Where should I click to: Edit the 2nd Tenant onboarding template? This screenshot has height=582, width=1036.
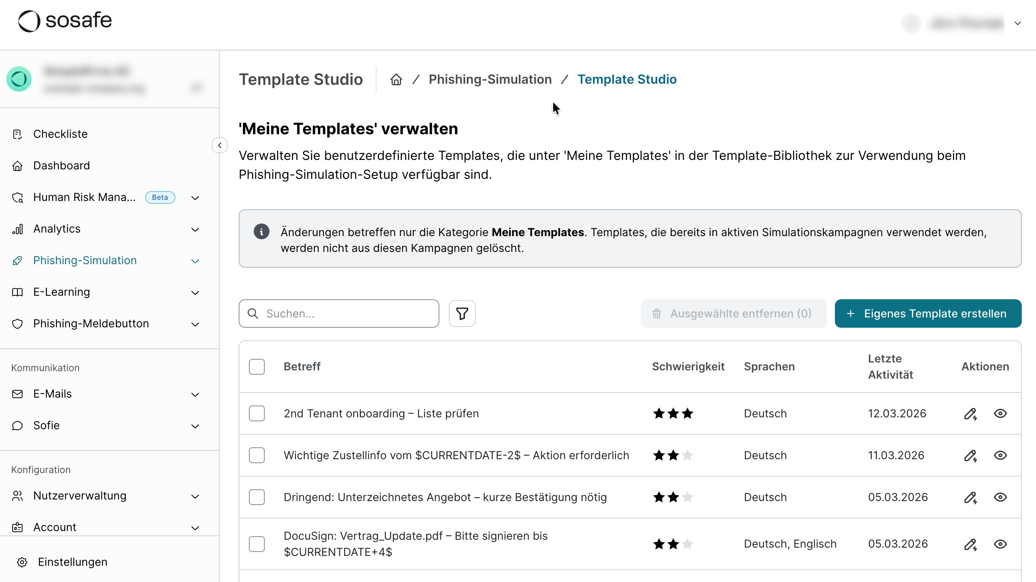970,413
